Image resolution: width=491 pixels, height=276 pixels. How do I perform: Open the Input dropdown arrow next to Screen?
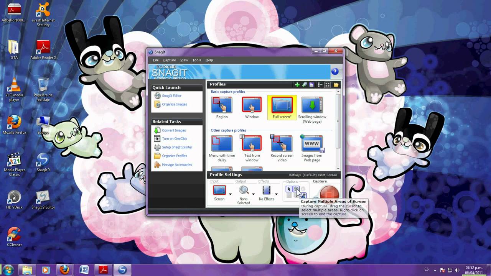point(230,194)
